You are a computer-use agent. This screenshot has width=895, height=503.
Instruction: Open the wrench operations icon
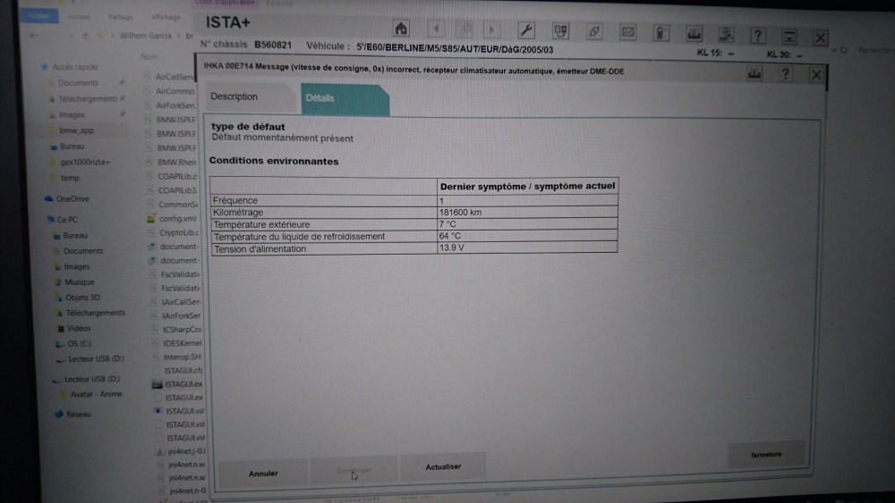525,29
